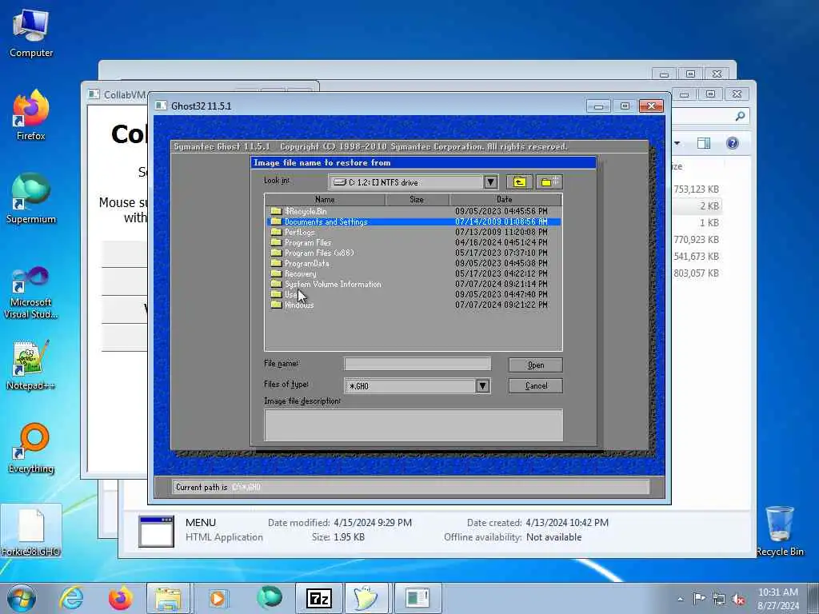This screenshot has width=819, height=614.
Task: Open the Windows Start menu
Action: pos(22,598)
